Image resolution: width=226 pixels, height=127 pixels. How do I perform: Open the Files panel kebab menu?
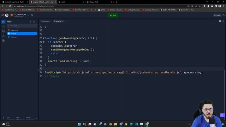[x=36, y=22]
